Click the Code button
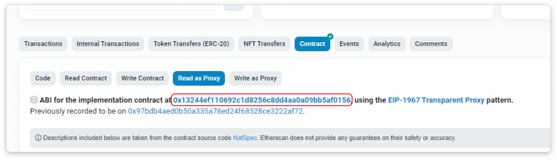The width and height of the screenshot is (557, 160). coord(43,78)
